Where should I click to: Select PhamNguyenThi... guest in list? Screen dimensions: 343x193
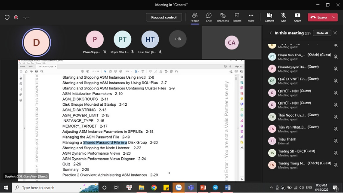[x=303, y=69]
